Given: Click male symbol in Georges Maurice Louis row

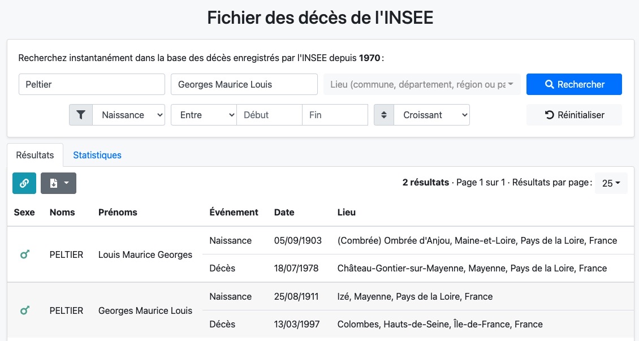Looking at the screenshot, I should coord(25,311).
